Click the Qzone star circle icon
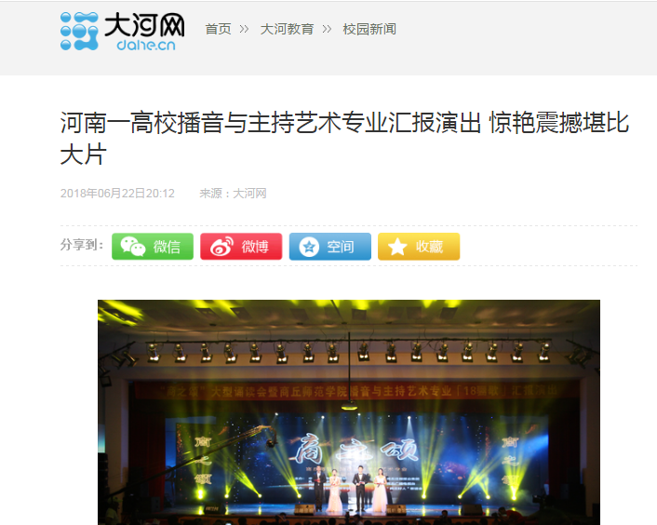 click(309, 247)
